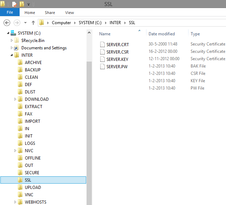Viewport: 226px width, 205px height.
Task: Go back using the Back arrow
Action: pyautogui.click(x=7, y=23)
